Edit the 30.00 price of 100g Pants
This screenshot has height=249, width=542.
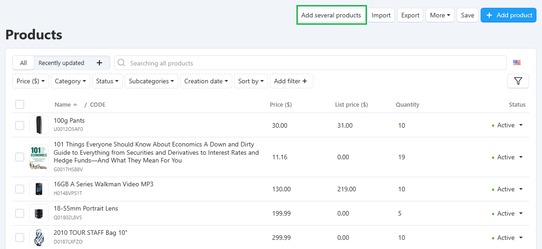(279, 125)
